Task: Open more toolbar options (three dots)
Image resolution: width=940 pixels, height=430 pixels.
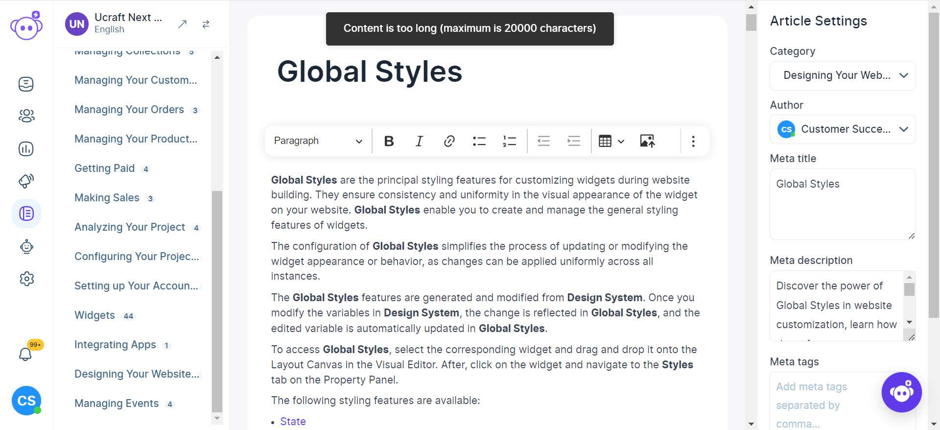Action: click(x=693, y=141)
